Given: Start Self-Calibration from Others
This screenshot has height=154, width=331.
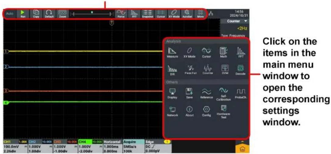Looking at the screenshot, I should (224, 94).
